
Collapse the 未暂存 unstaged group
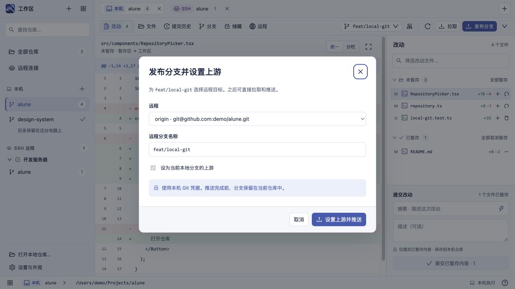coord(395,80)
